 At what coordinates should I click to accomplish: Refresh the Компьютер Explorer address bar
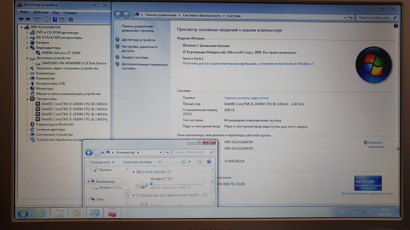point(167,152)
